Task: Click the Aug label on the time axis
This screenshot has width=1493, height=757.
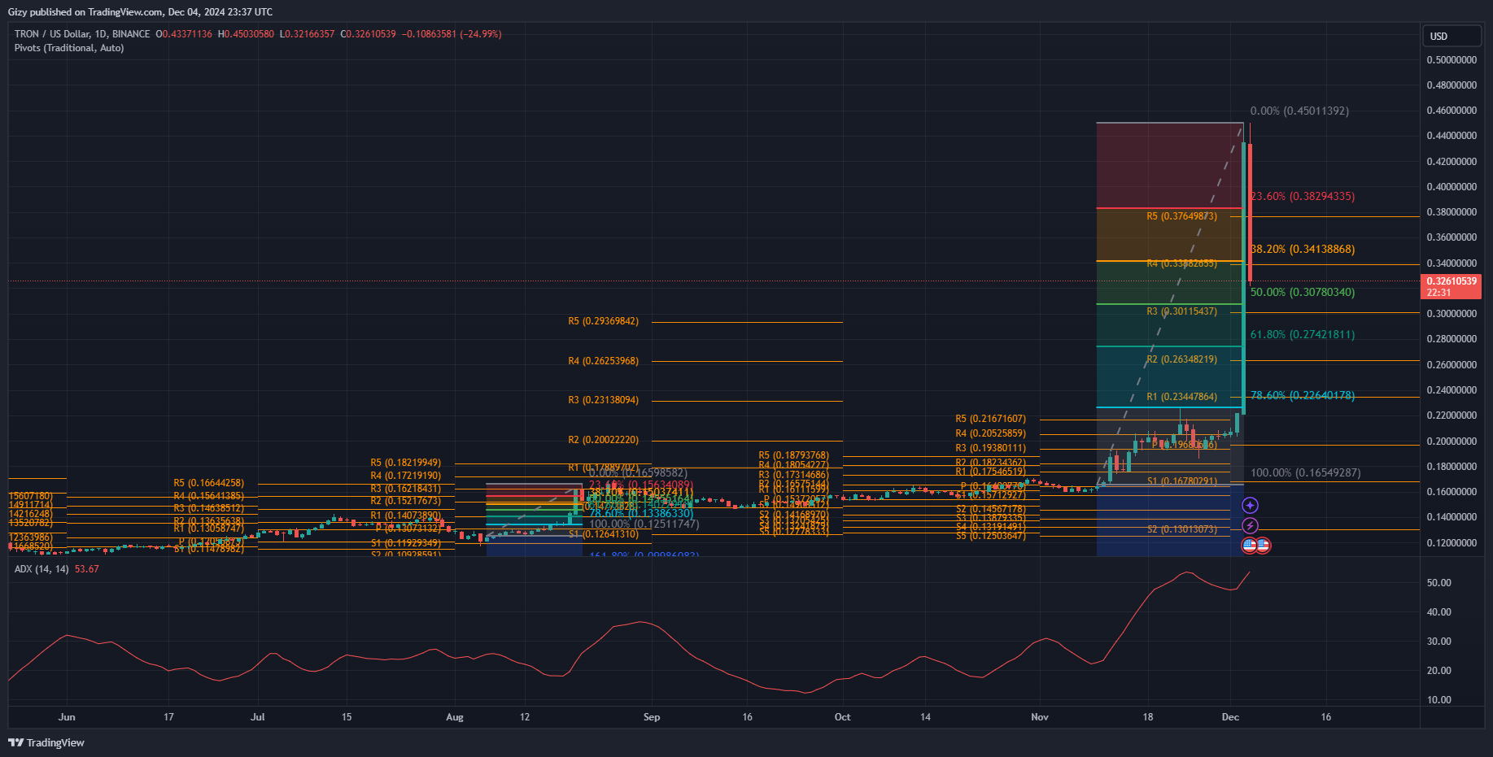Action: [455, 717]
